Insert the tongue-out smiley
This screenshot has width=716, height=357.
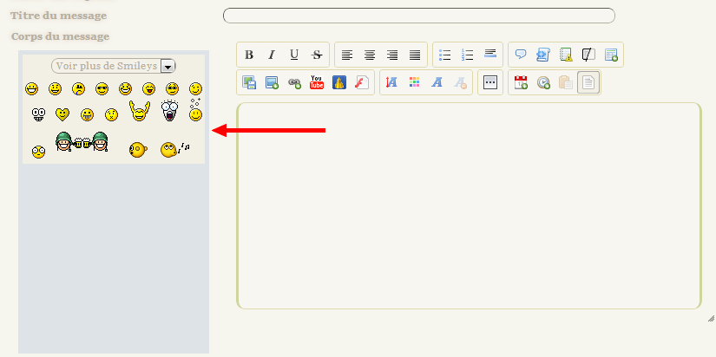click(87, 115)
